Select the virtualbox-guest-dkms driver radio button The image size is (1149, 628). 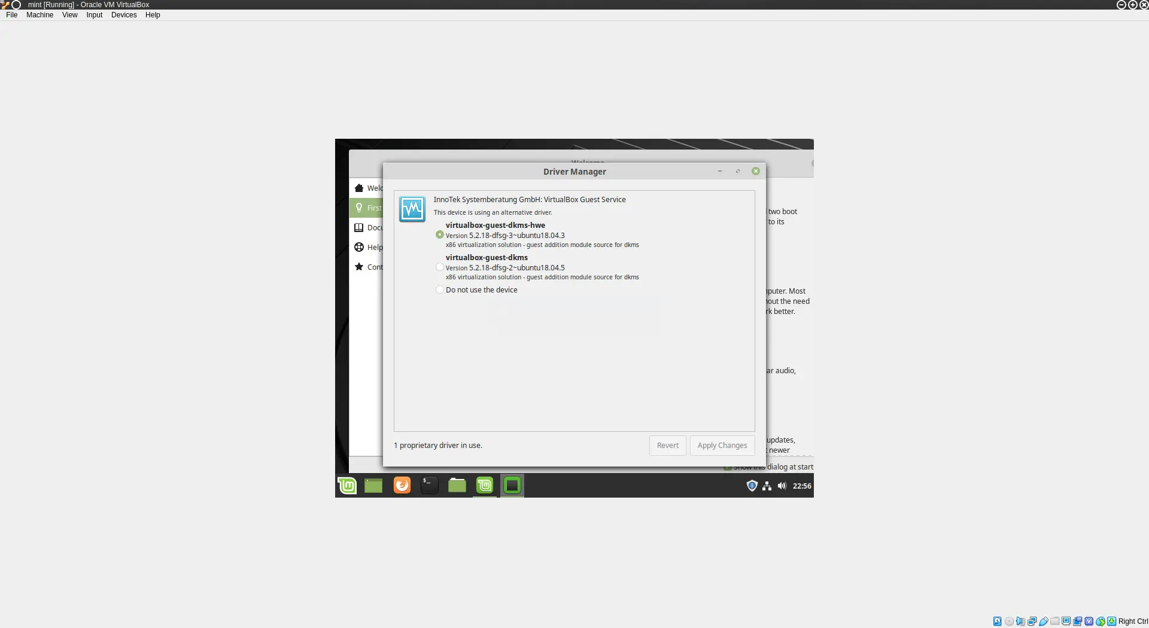(x=440, y=267)
